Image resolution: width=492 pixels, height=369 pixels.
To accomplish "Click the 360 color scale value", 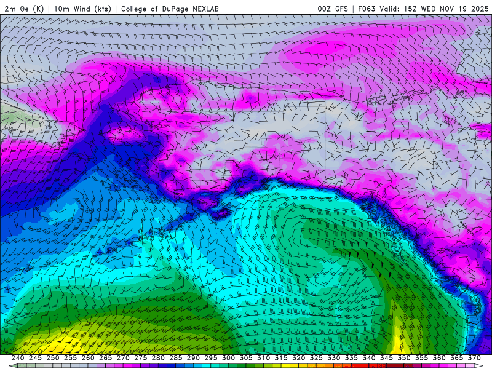I will coord(439,358).
